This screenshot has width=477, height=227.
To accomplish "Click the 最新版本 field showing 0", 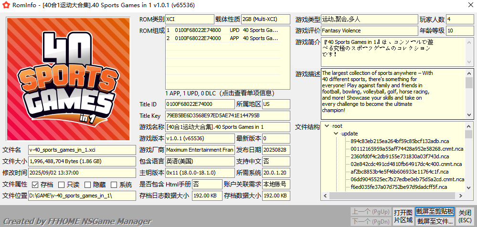I will tap(276, 139).
